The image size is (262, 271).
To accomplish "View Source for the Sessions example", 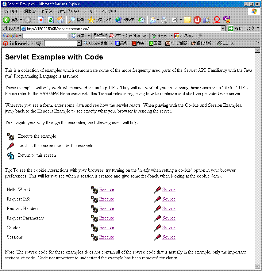I will click(169, 237).
